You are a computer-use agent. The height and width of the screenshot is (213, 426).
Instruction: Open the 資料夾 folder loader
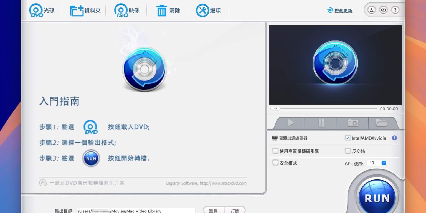click(77, 11)
